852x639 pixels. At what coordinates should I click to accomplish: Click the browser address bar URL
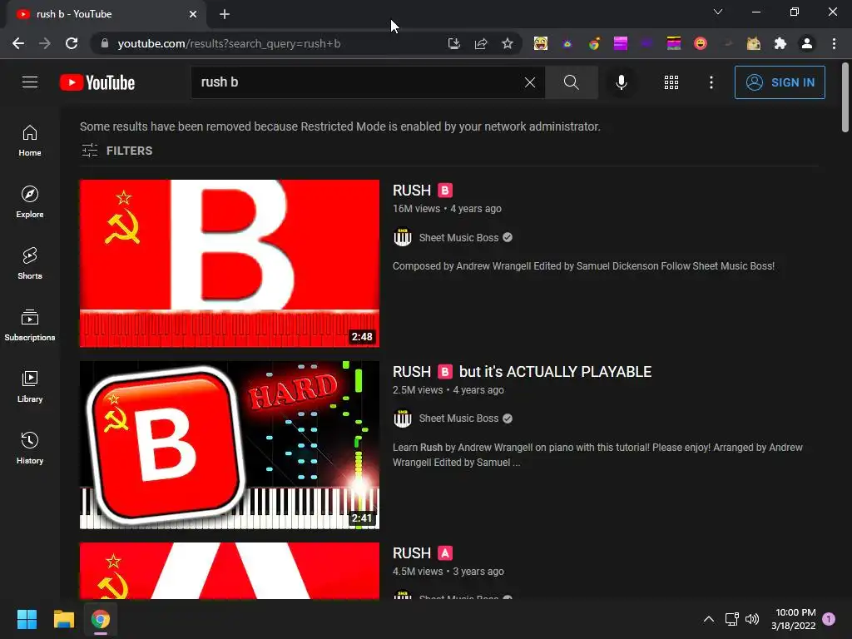[229, 43]
